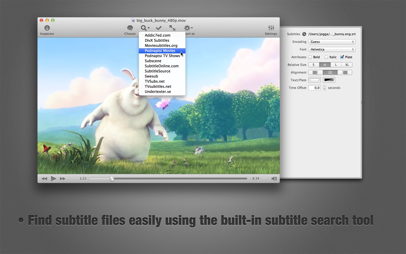Viewport: 406px width, 254px height.
Task: Open the Encoding dropdown set to Guess
Action: point(332,42)
